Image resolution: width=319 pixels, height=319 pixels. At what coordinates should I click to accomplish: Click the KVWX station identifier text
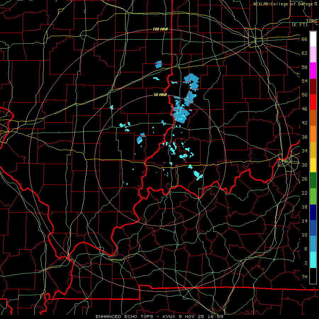tap(170, 317)
